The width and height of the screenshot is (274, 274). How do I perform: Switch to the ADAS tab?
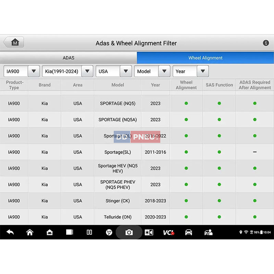[68, 58]
